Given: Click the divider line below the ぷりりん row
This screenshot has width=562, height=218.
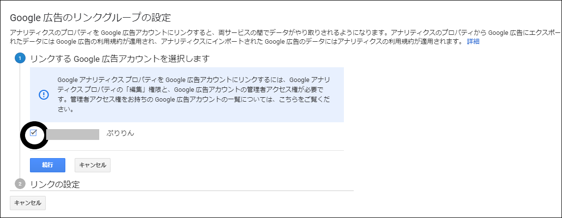Looking at the screenshot, I should point(187,150).
